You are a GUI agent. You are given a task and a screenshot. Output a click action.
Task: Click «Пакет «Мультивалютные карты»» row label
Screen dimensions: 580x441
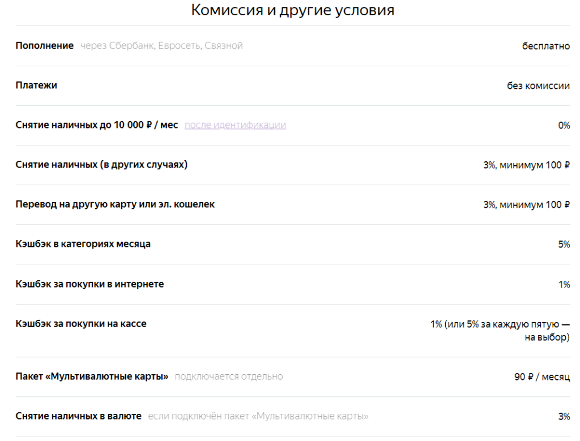pos(92,376)
